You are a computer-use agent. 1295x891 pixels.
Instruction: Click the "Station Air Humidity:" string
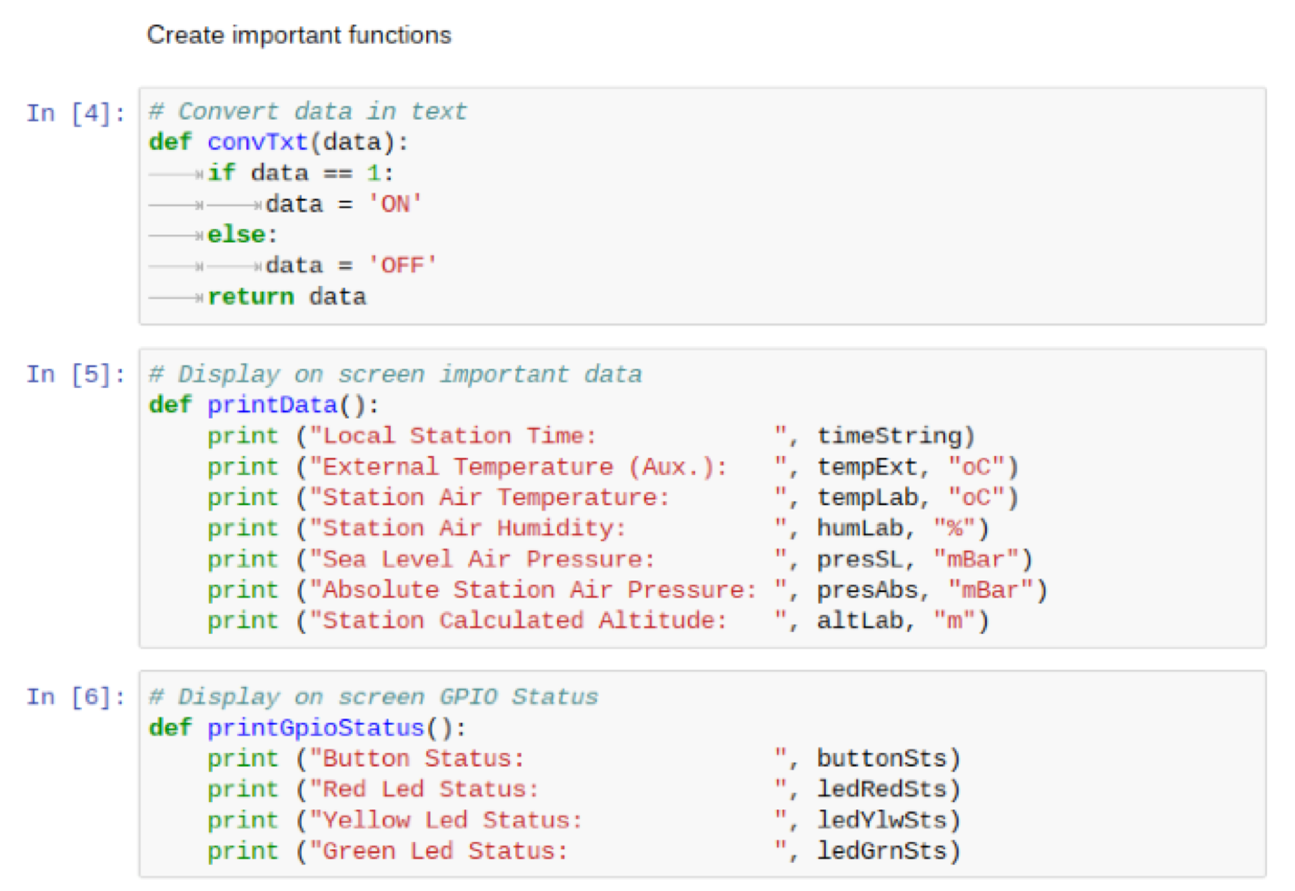(473, 529)
